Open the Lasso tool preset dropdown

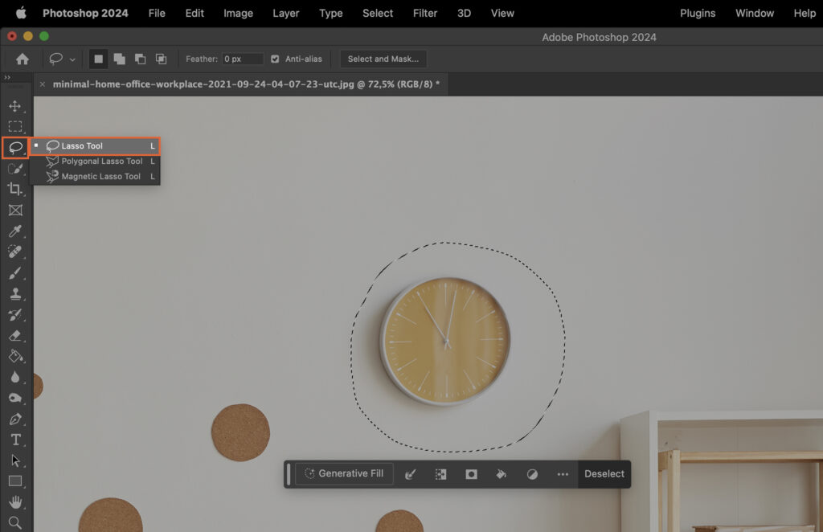click(x=72, y=58)
